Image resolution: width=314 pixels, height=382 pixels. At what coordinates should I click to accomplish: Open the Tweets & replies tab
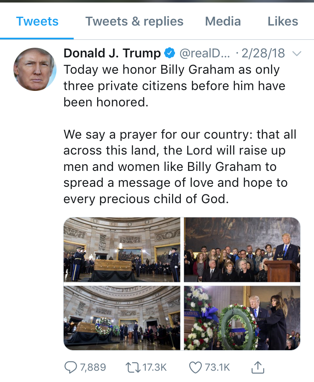(134, 21)
